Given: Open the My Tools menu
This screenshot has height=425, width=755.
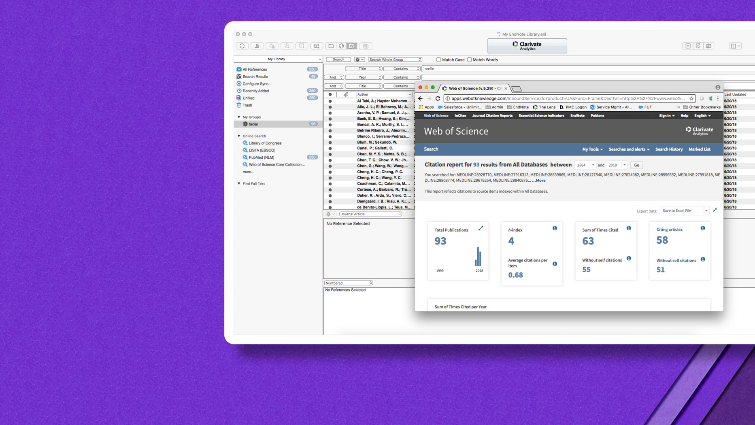Looking at the screenshot, I should [x=592, y=149].
